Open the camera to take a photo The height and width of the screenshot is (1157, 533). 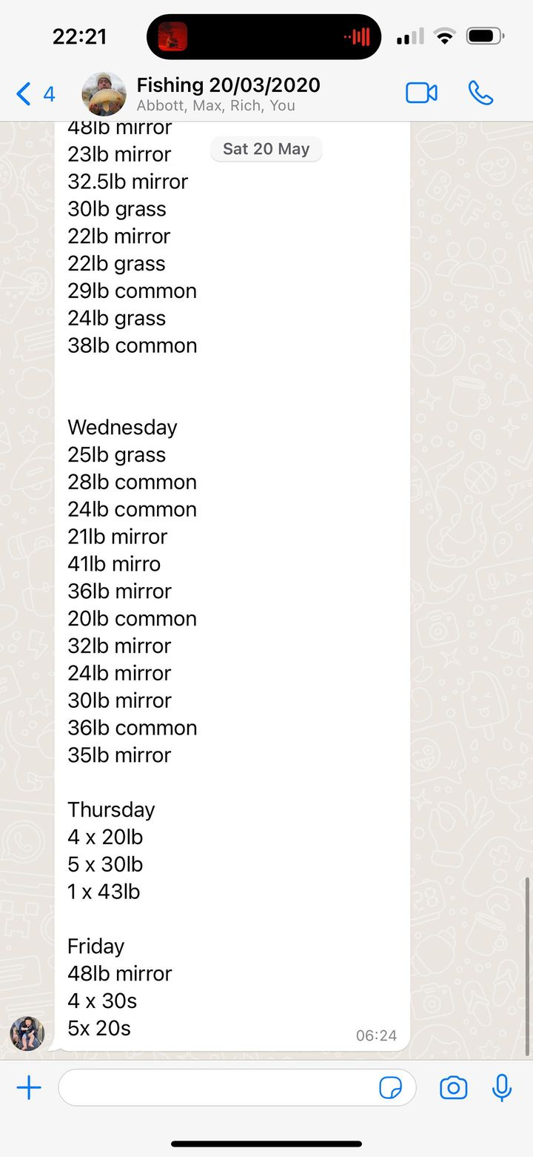[453, 1087]
